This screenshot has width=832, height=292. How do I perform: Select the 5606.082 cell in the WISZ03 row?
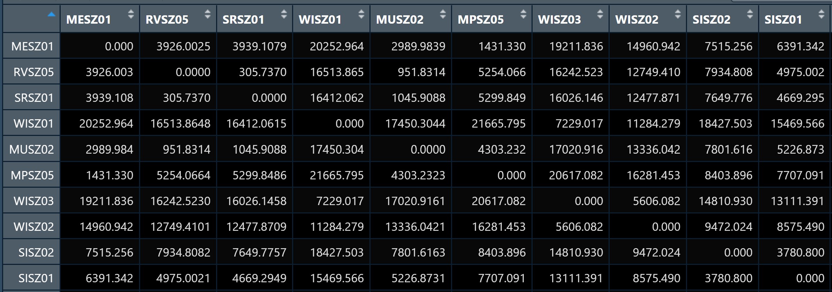[656, 201]
